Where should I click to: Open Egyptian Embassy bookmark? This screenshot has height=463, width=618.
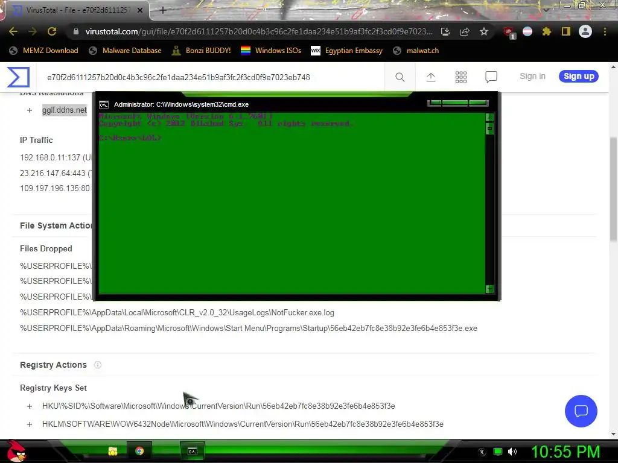(x=347, y=51)
